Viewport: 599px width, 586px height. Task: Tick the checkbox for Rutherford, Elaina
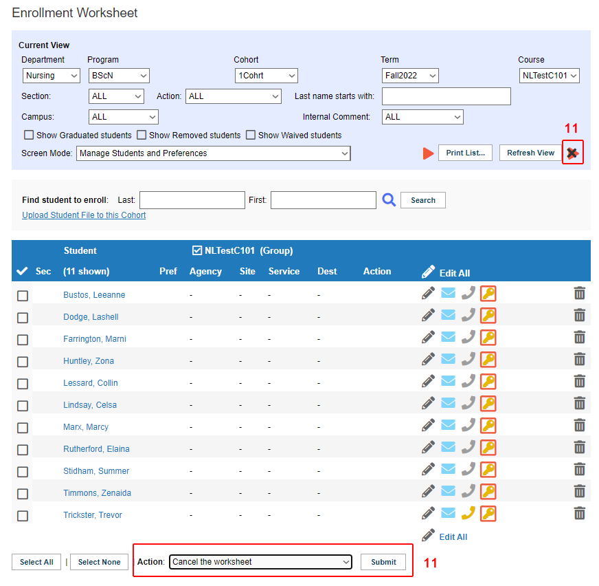[x=23, y=449]
